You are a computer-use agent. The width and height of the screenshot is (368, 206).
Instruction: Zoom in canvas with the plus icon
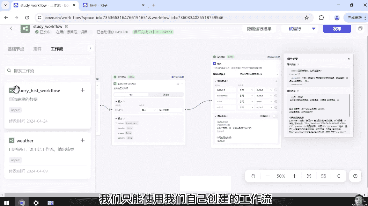[x=294, y=176]
